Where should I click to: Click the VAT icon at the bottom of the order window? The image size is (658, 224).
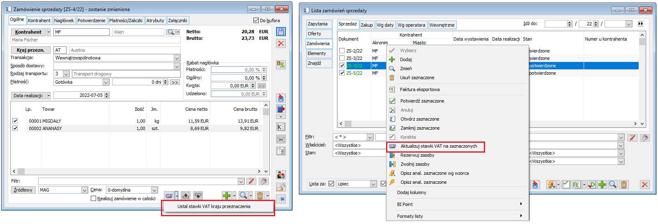[x=169, y=196]
